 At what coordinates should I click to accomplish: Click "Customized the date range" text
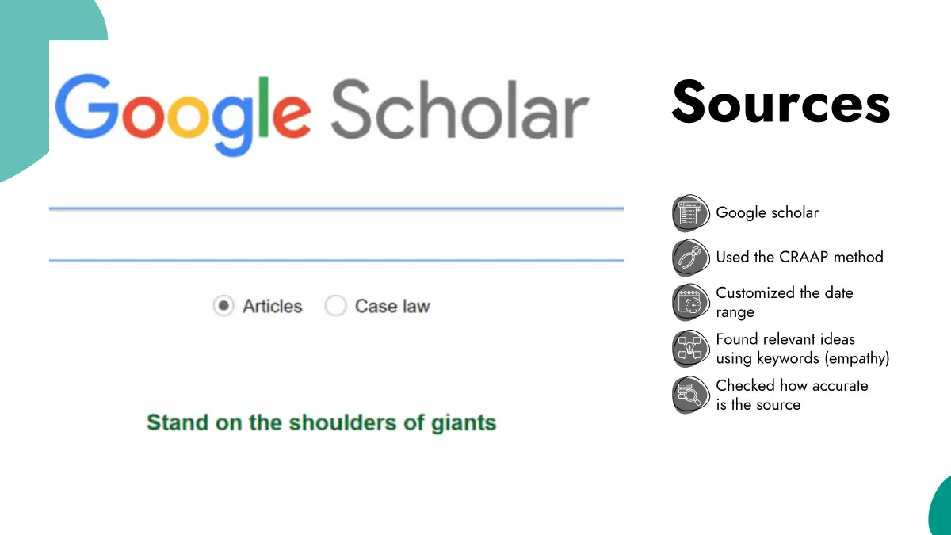784,302
